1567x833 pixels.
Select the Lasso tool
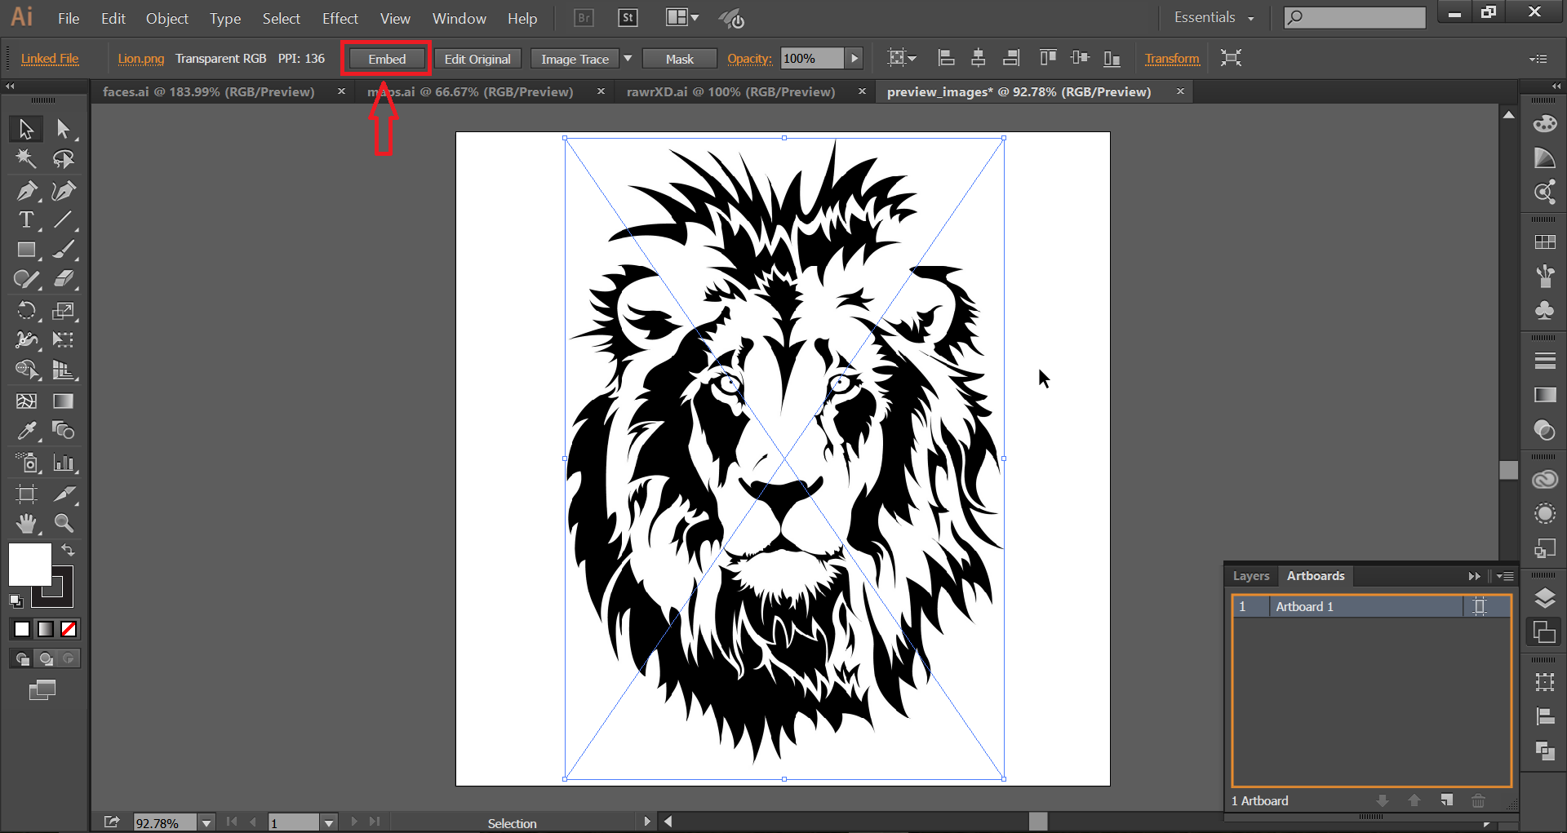(x=63, y=159)
